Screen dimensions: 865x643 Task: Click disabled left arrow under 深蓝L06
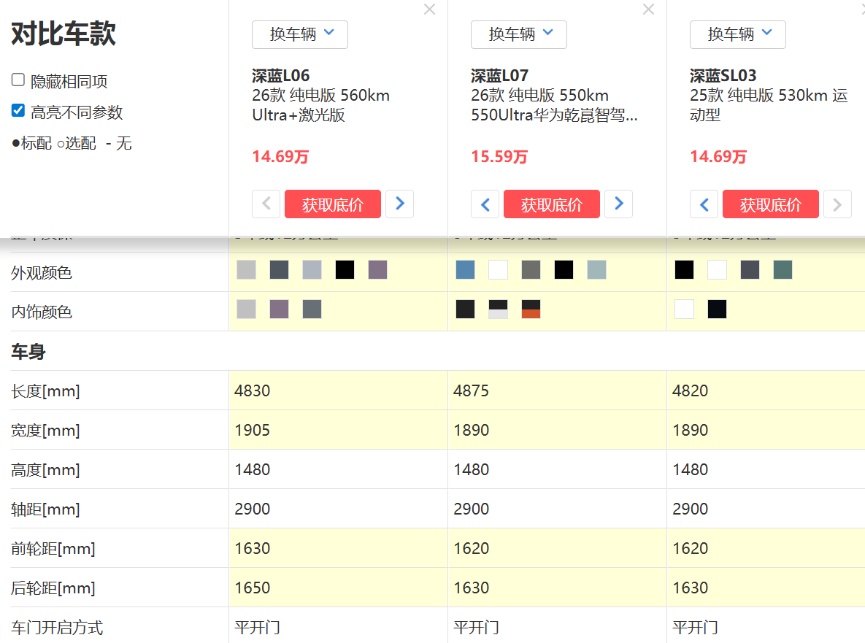(x=266, y=204)
